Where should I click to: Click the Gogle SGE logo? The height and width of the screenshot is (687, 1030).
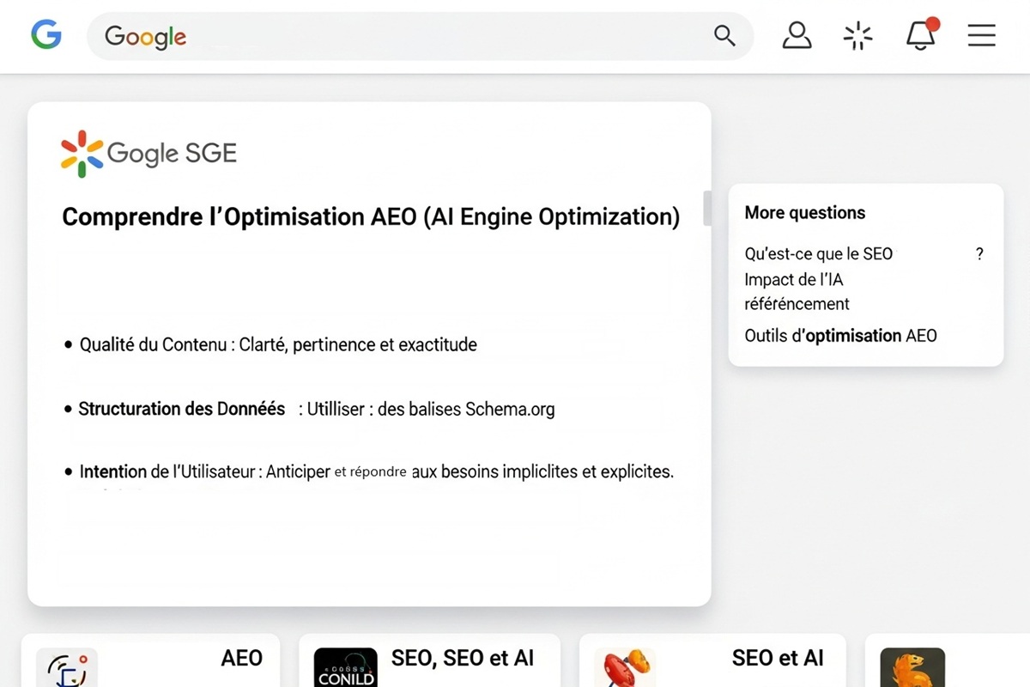coord(148,152)
